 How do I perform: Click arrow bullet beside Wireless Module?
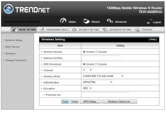[x=41, y=52]
